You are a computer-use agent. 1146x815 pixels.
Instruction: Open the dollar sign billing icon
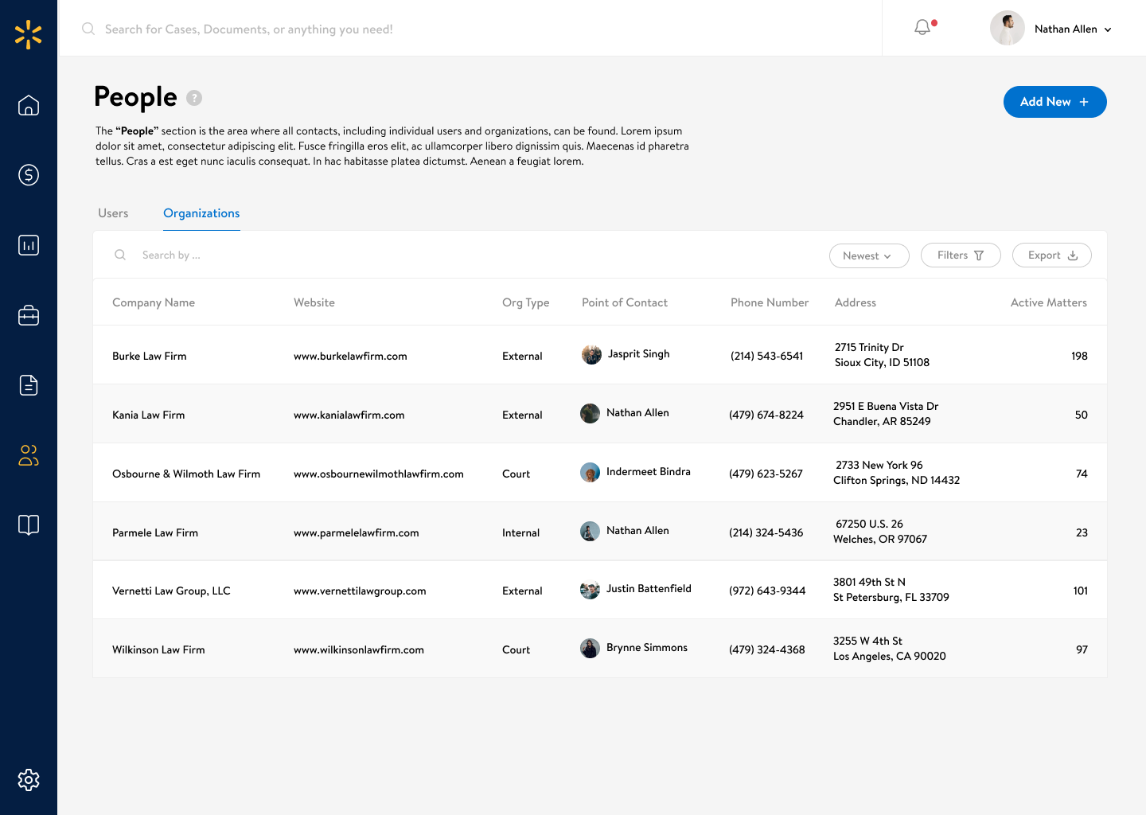tap(29, 175)
